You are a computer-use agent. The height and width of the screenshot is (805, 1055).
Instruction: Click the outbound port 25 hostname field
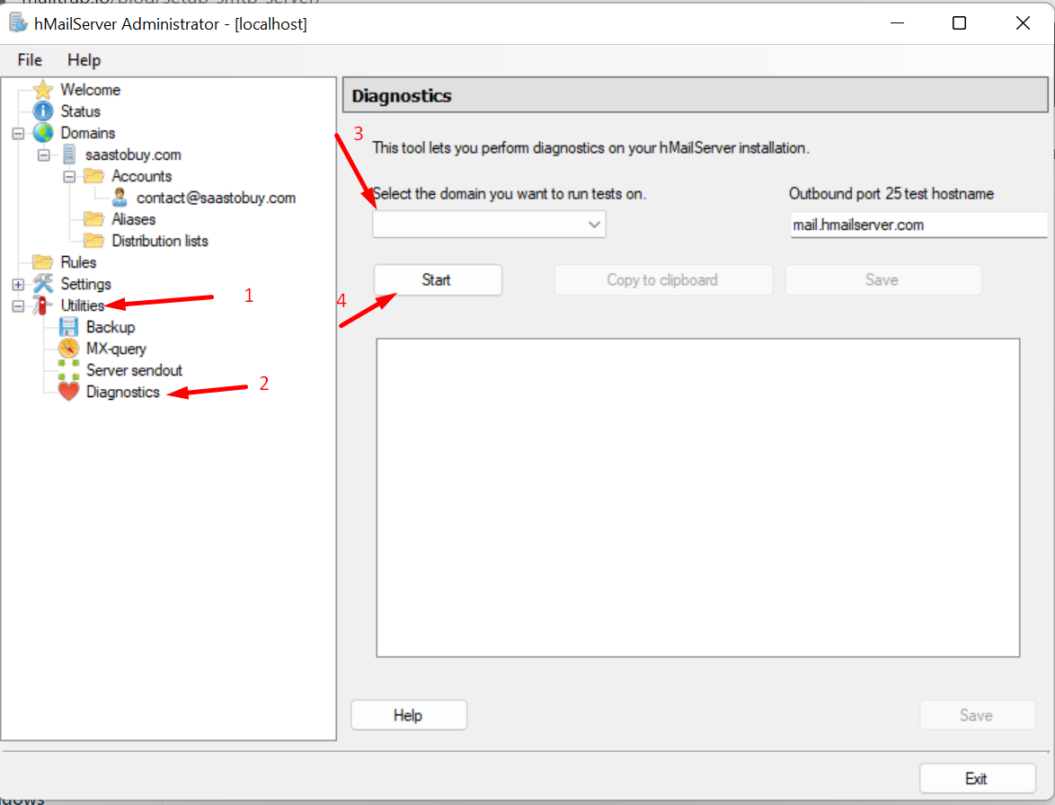tap(918, 224)
